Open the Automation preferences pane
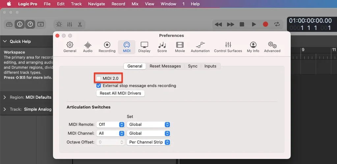The height and width of the screenshot is (164, 337). (x=200, y=47)
